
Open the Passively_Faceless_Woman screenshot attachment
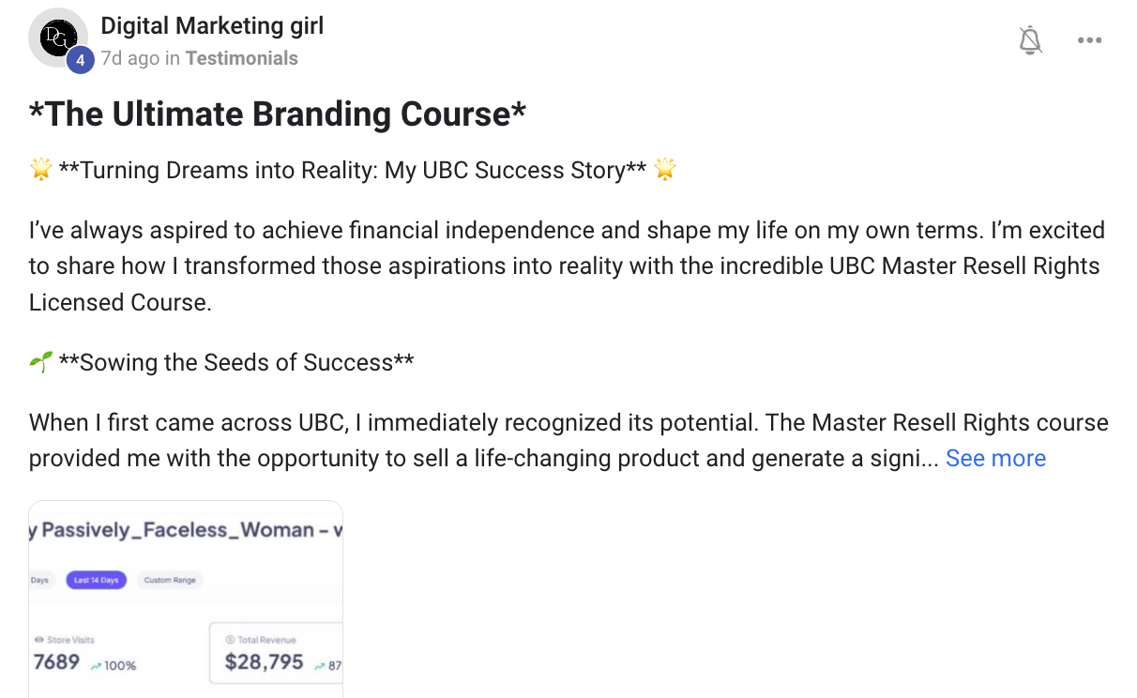[x=186, y=599]
